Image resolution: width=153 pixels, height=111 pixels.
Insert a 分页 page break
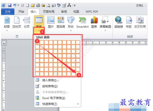[27, 23]
